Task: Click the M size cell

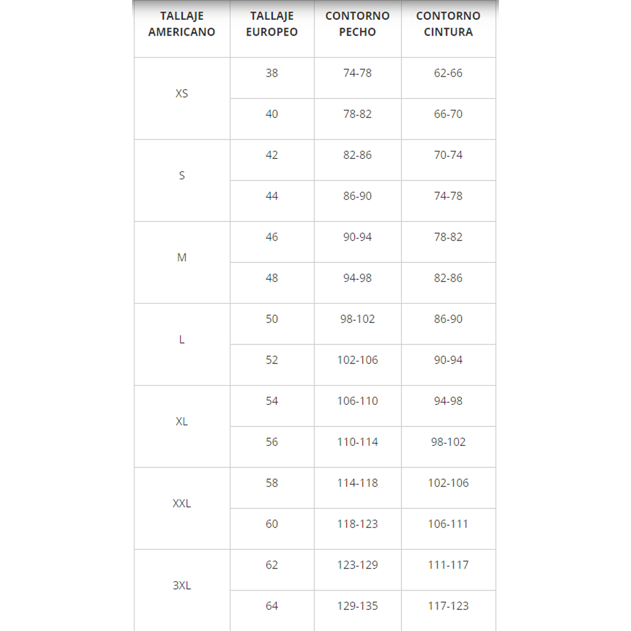Action: (x=182, y=257)
